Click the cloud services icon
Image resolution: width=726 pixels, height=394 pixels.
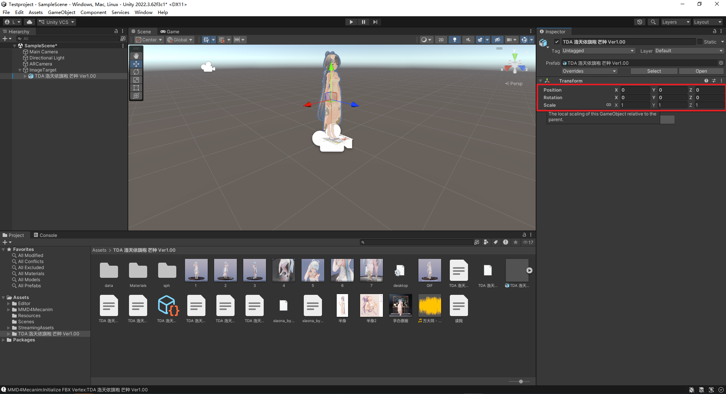[30, 22]
